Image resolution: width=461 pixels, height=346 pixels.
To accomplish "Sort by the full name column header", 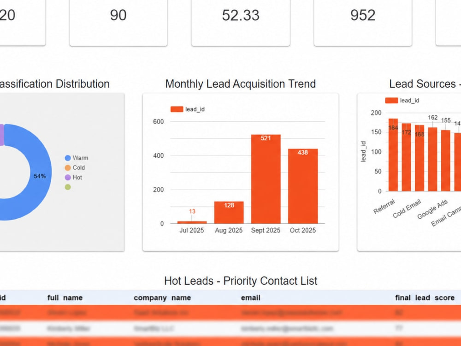I will (65, 298).
